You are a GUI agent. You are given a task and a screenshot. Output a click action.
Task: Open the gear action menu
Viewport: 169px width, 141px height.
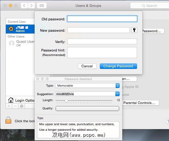22,106
